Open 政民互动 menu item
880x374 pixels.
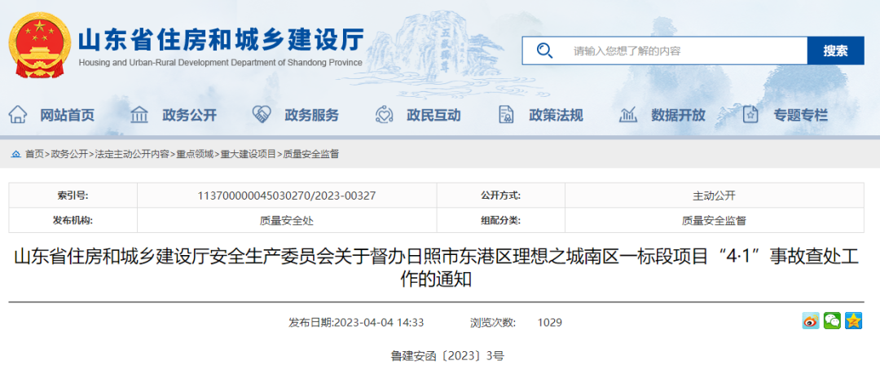point(433,115)
